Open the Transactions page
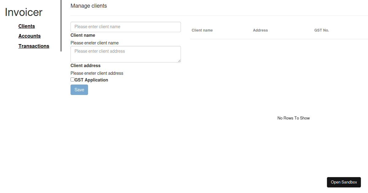This screenshot has height=193, width=368. [34, 46]
